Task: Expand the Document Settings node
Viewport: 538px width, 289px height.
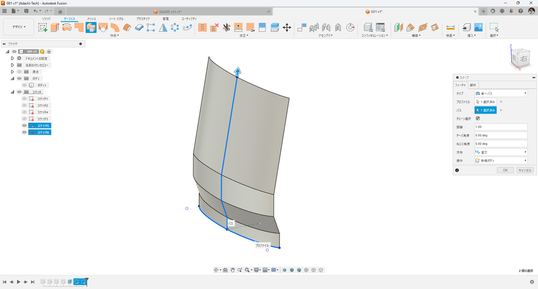Action: click(12, 58)
